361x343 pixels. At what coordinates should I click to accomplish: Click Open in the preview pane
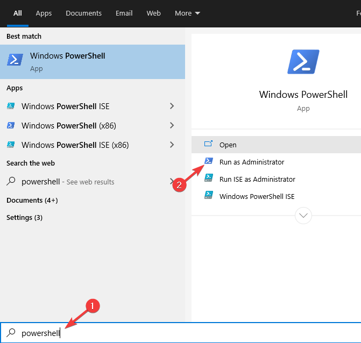tap(277, 145)
